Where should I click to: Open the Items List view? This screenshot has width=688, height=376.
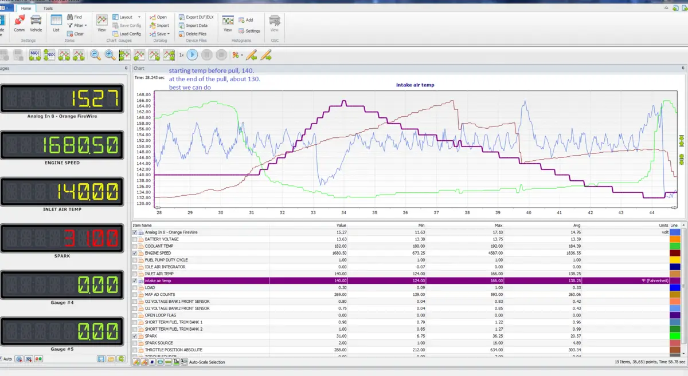[x=56, y=23]
